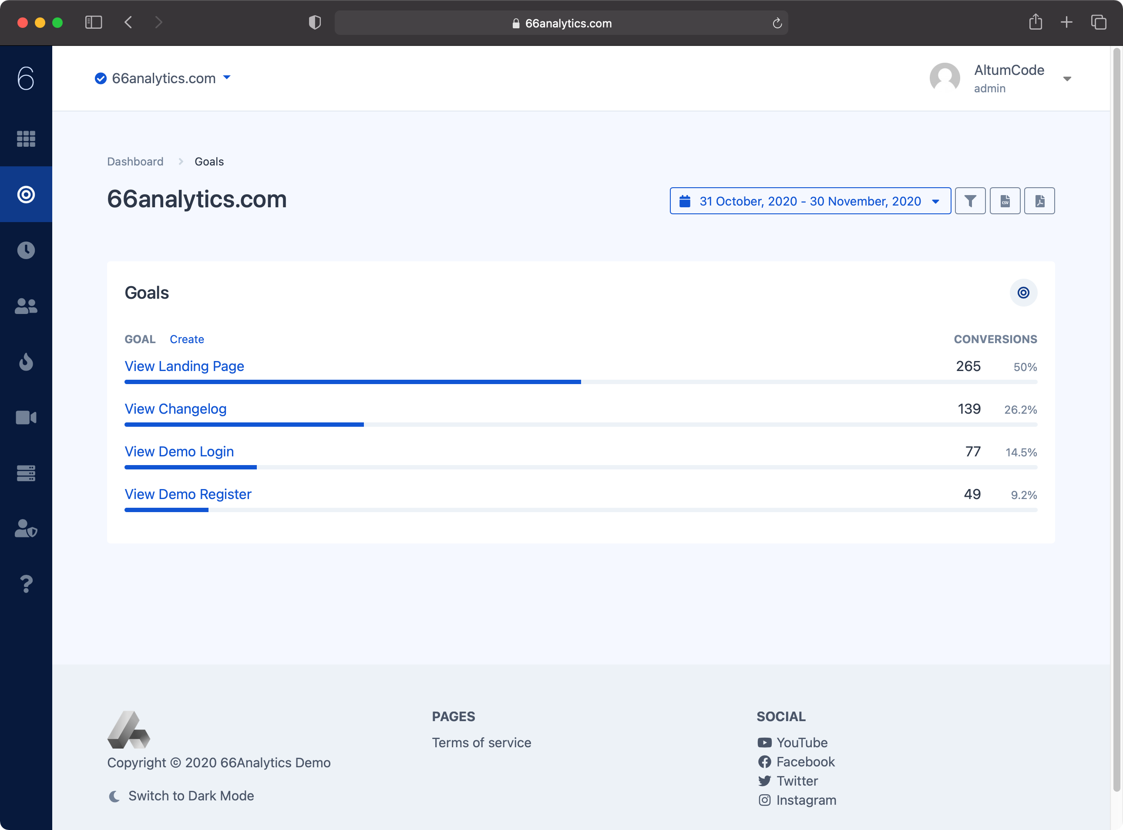Screen dimensions: 1123x830
Task: Export goals data as CSV
Action: click(1005, 200)
